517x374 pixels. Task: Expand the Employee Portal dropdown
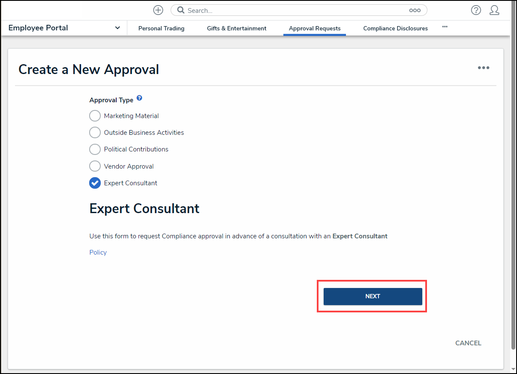click(x=117, y=28)
